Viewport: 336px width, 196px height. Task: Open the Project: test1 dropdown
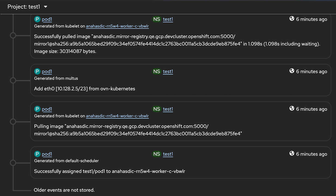(28, 7)
